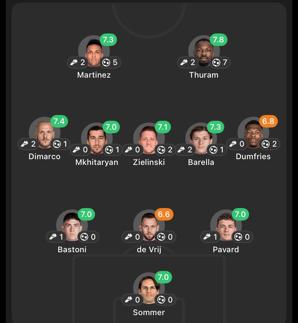Click Pavard's boot assists icon
The image size is (298, 323).
[x=207, y=237]
